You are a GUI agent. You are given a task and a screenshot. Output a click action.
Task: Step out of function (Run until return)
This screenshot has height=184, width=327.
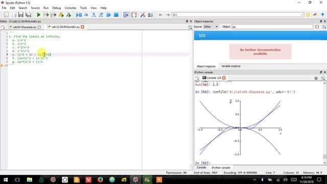[101, 15]
